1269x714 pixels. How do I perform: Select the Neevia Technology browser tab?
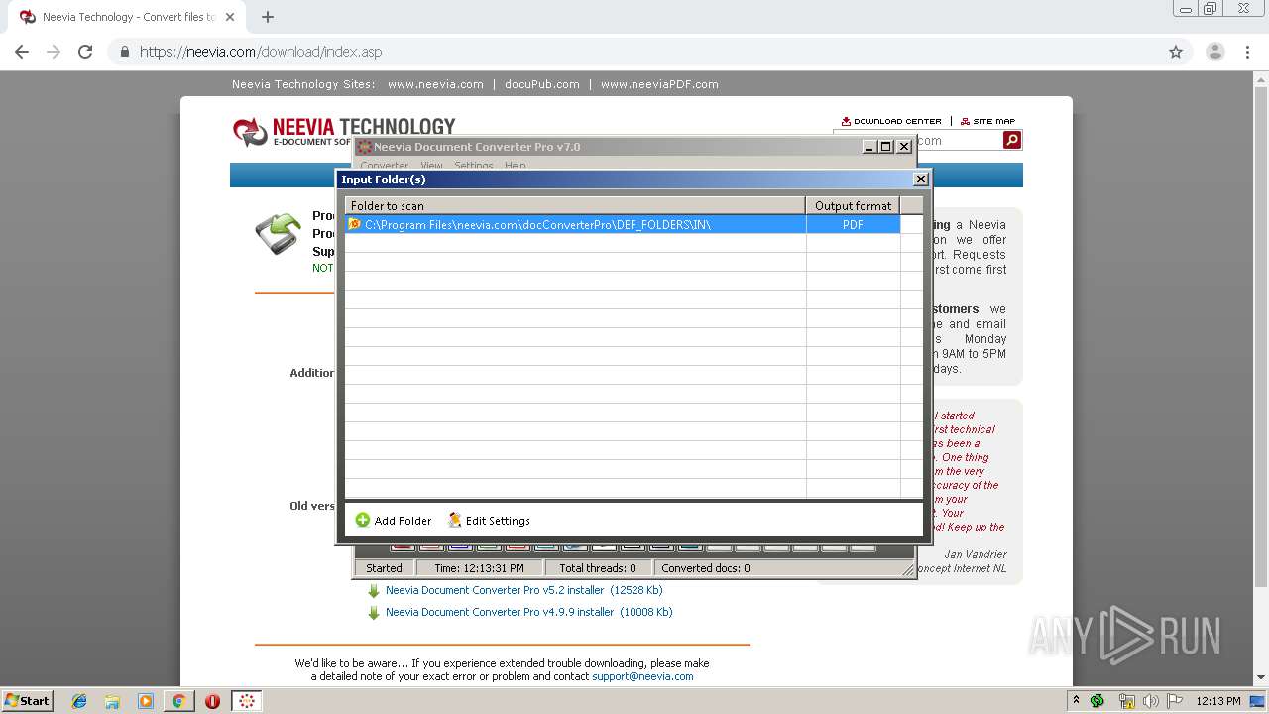[127, 17]
